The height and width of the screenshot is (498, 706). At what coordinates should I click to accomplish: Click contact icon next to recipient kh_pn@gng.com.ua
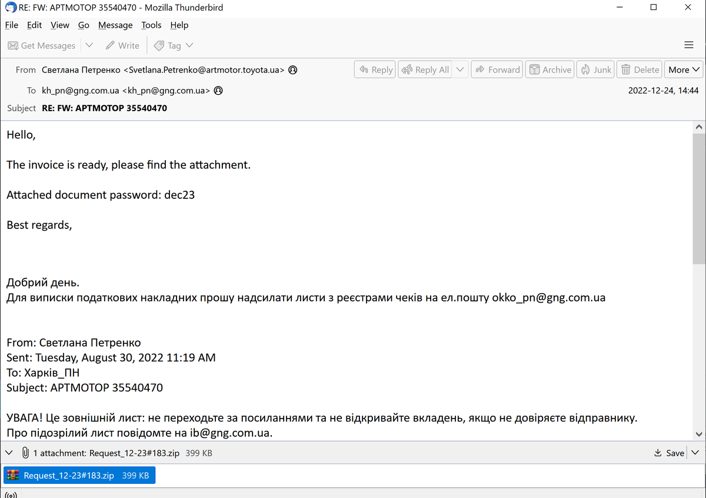[x=218, y=91]
